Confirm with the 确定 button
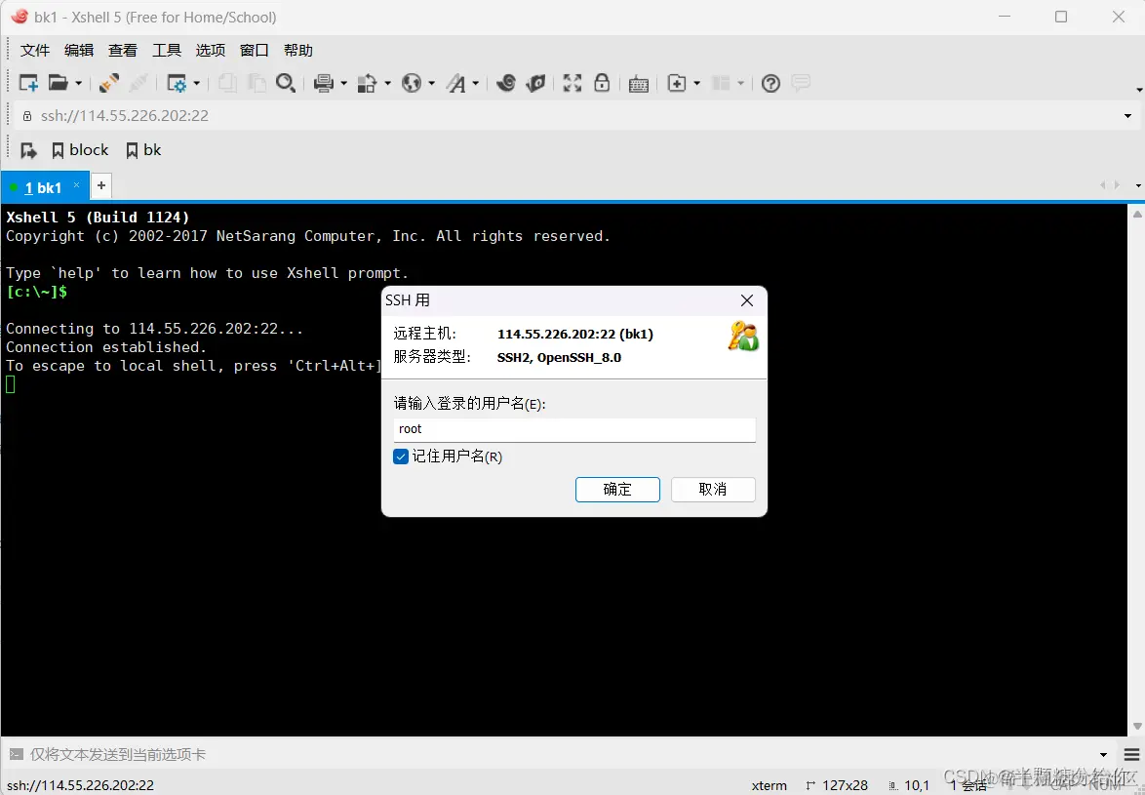Viewport: 1145px width, 795px height. [x=617, y=489]
